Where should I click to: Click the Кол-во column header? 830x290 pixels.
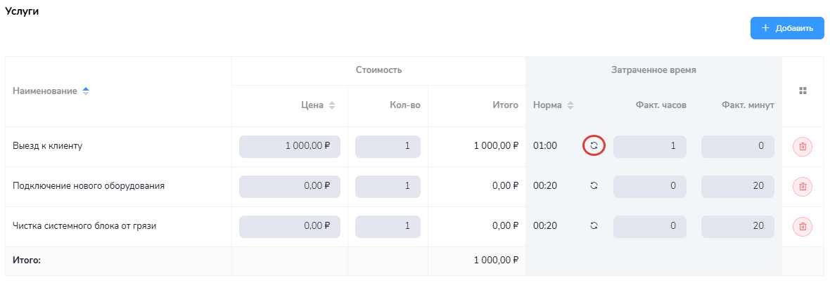(404, 105)
